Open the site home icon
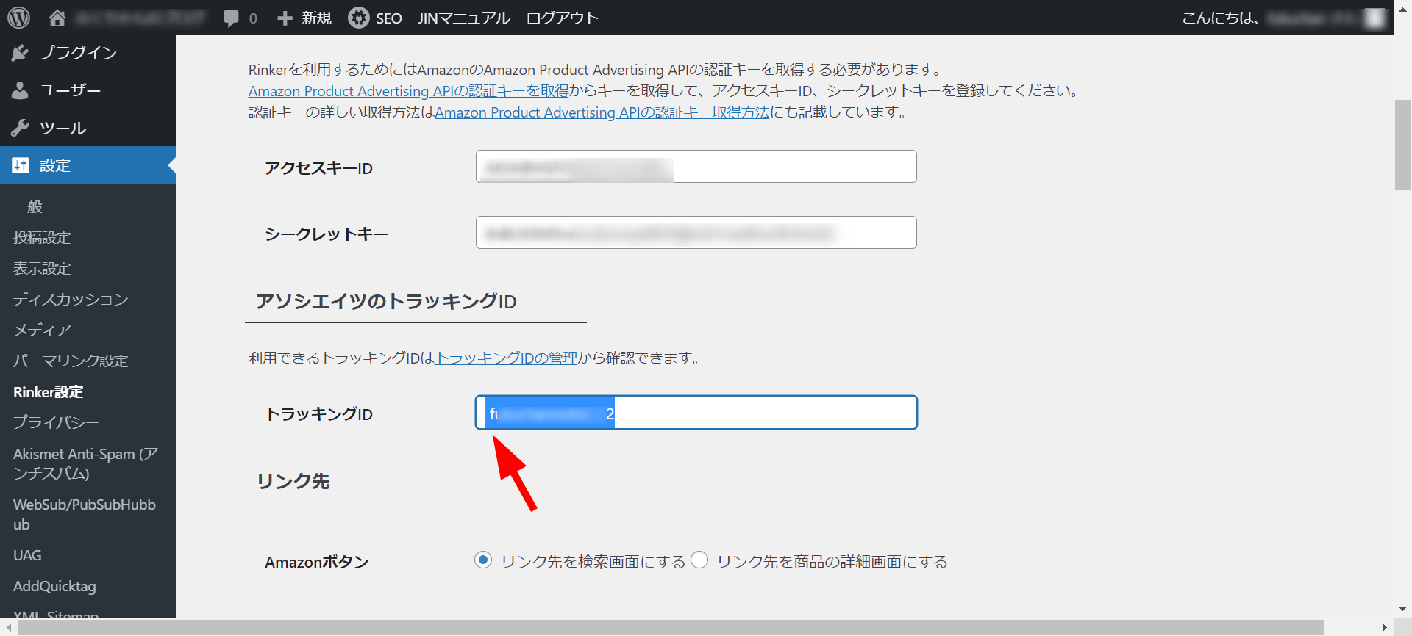 [57, 18]
